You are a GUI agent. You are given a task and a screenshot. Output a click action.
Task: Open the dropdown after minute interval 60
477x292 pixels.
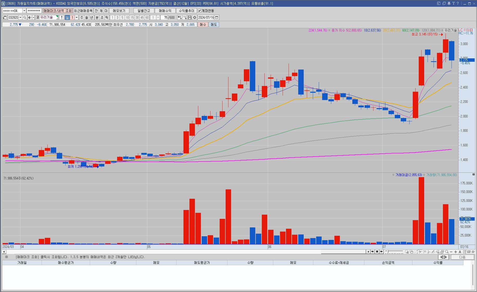(x=158, y=17)
